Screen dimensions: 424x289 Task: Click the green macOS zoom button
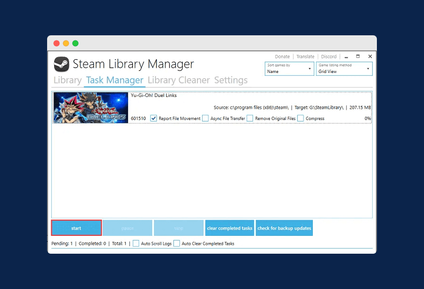coord(75,43)
